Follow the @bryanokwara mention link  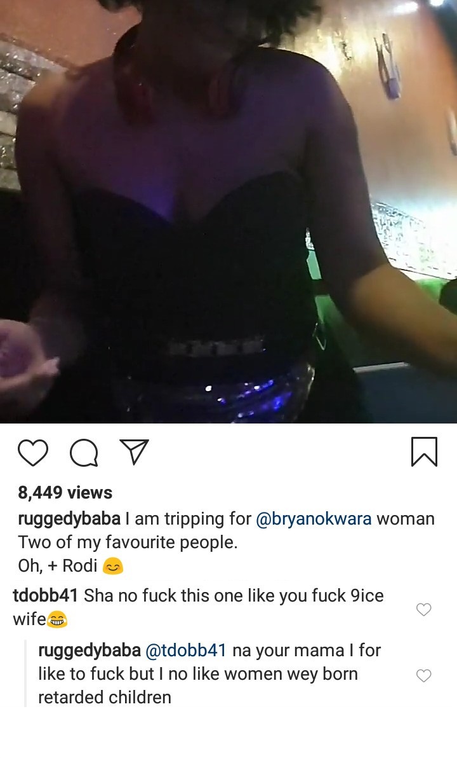314,519
